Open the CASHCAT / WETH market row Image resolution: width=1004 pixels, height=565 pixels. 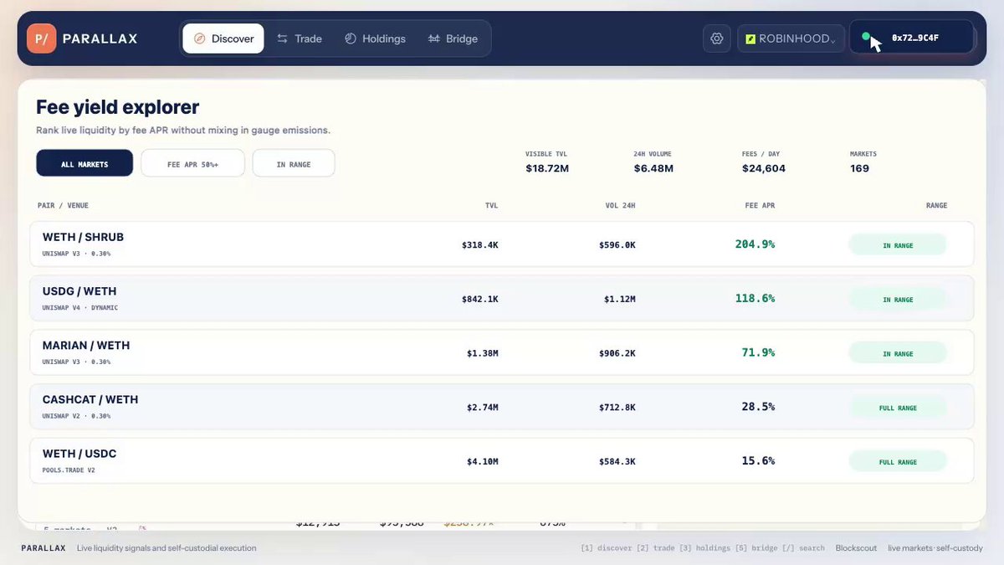coord(502,407)
